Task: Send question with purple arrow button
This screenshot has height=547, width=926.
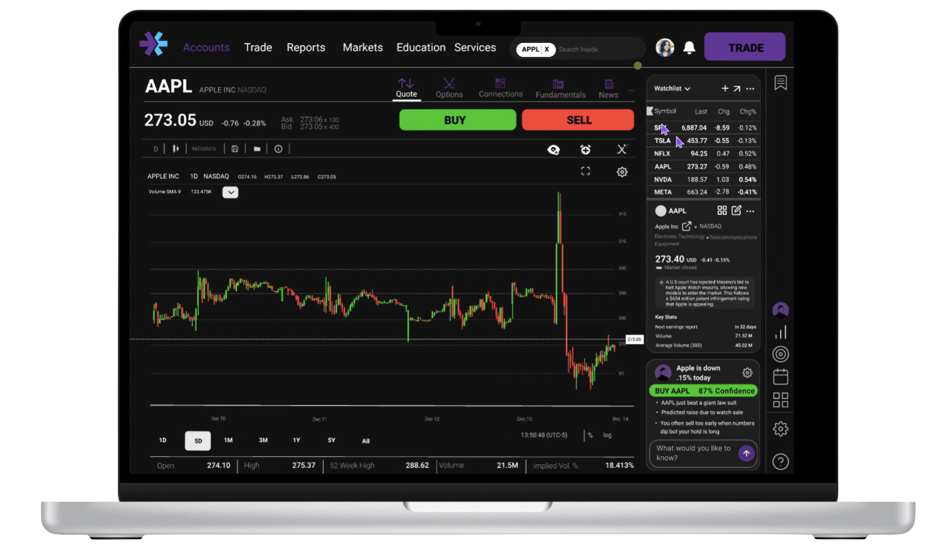Action: pos(746,453)
